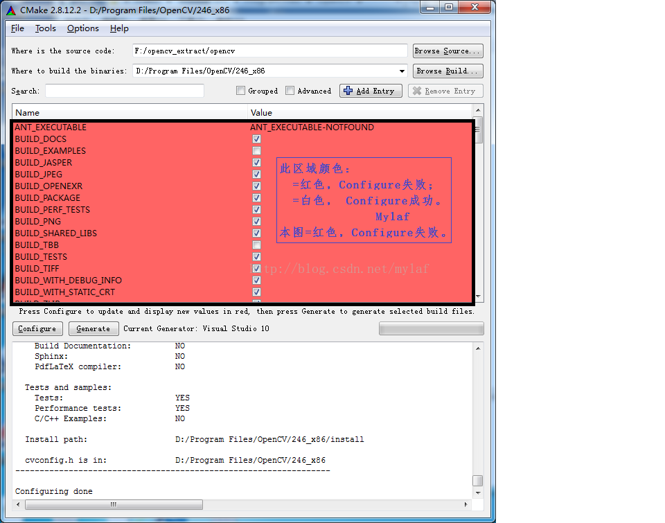Uncheck the BUILD_JPEG checkbox
The width and height of the screenshot is (665, 523).
256,175
